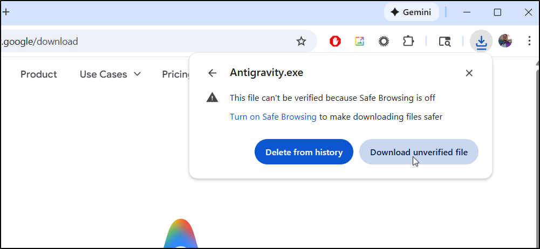The width and height of the screenshot is (540, 249).
Task: Open the Pricing navigation item
Action: (x=176, y=74)
